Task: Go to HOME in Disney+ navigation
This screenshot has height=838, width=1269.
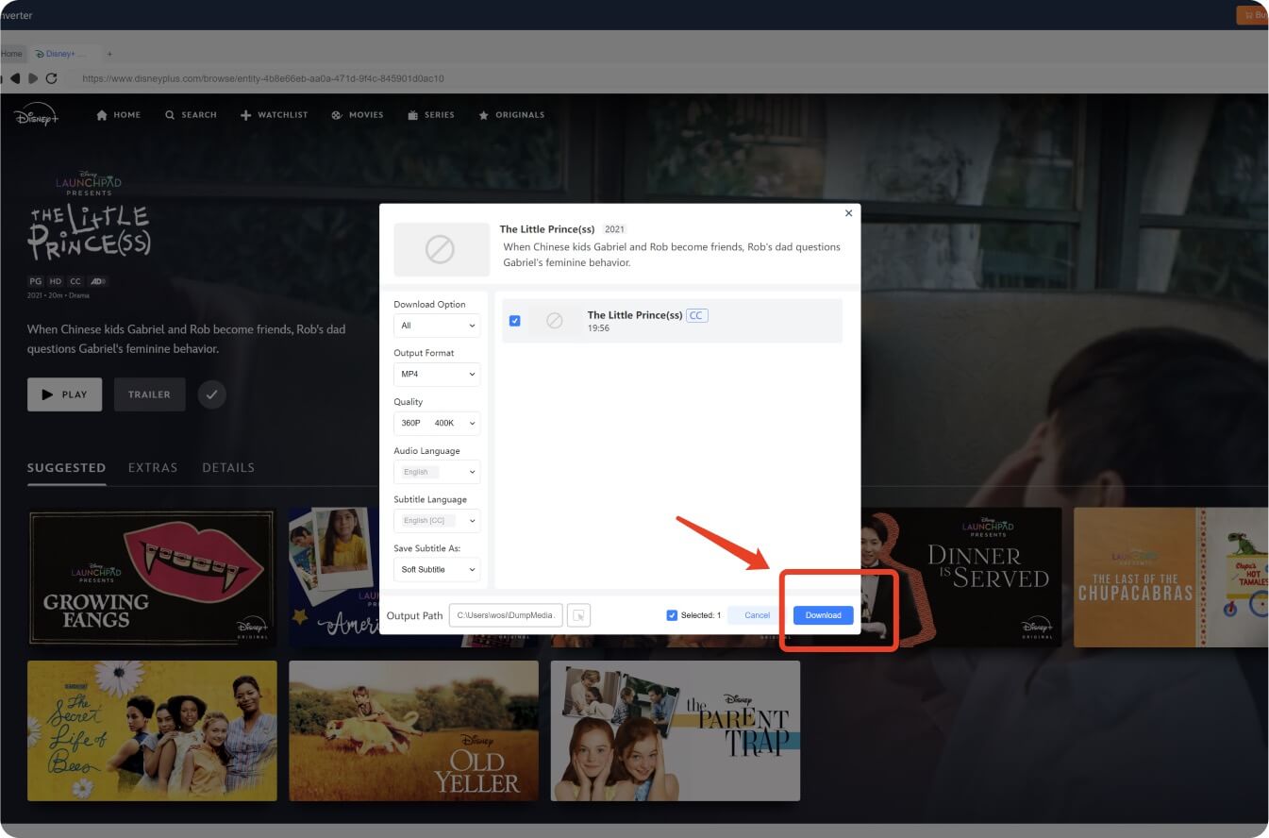Action: click(x=119, y=115)
